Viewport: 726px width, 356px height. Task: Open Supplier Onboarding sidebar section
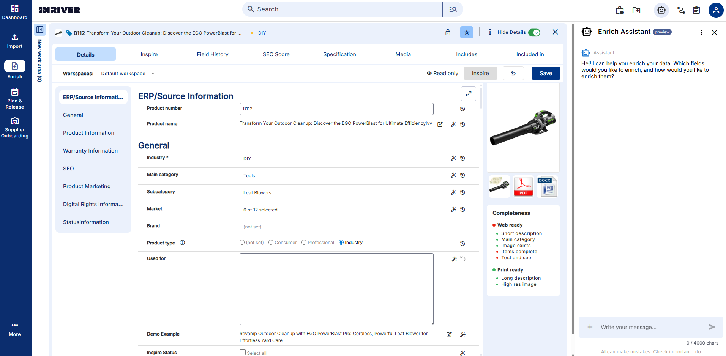[15, 128]
